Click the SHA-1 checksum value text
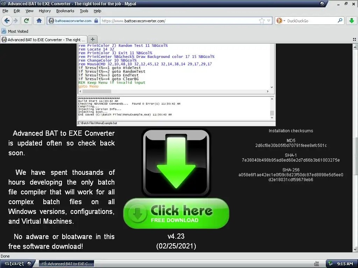Viewport: 358px width, 268px height. click(291, 160)
